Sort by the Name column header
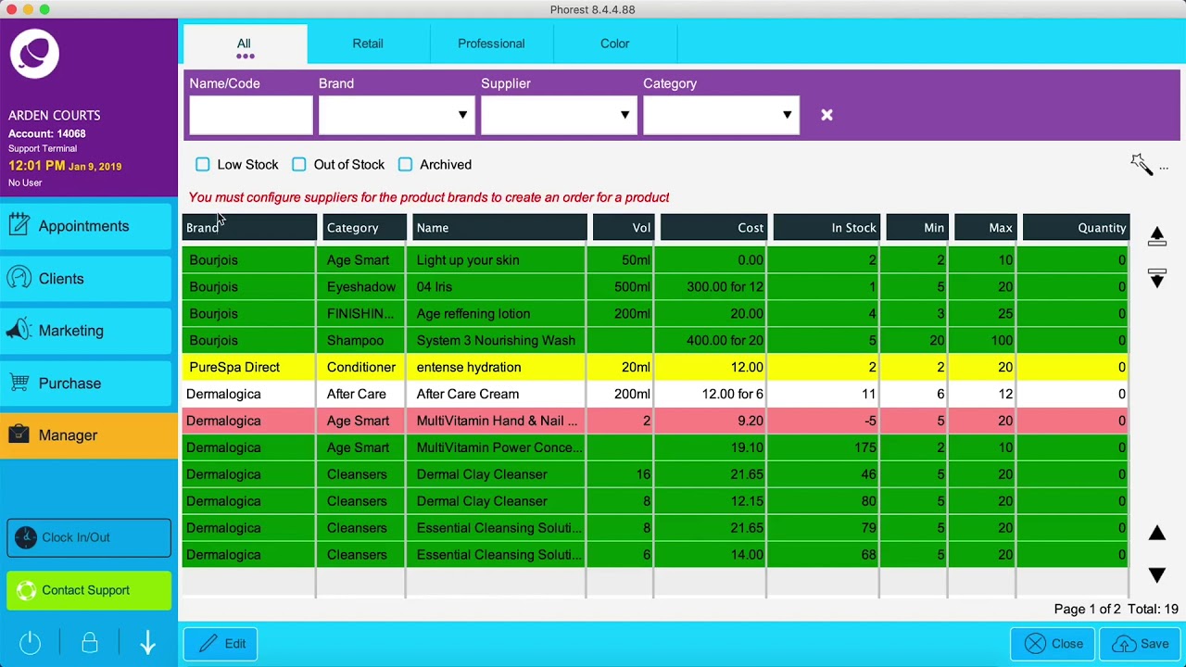The width and height of the screenshot is (1186, 667). coord(499,228)
